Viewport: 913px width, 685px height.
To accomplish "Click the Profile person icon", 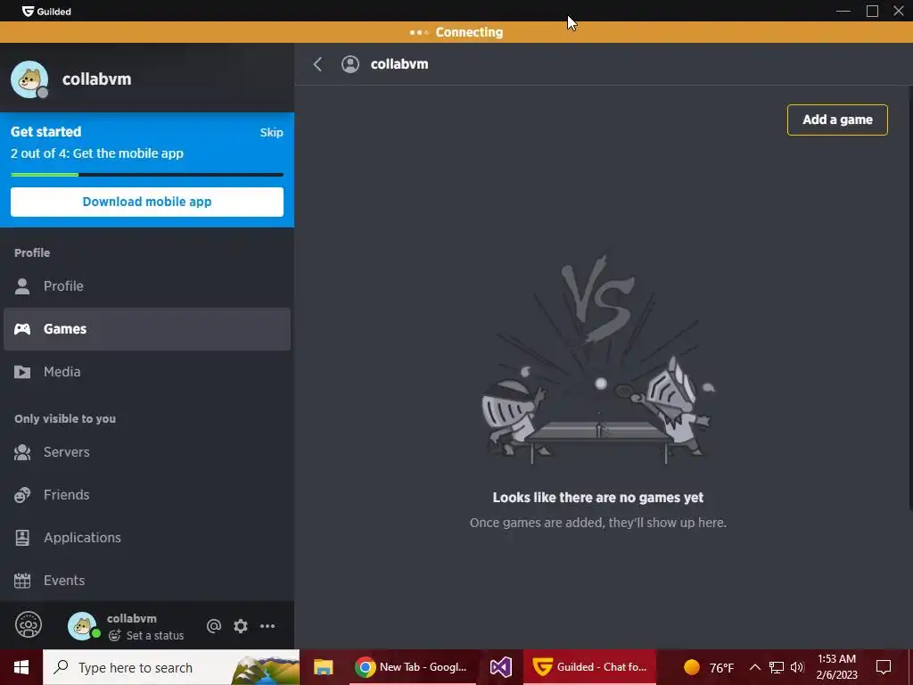I will (x=22, y=286).
